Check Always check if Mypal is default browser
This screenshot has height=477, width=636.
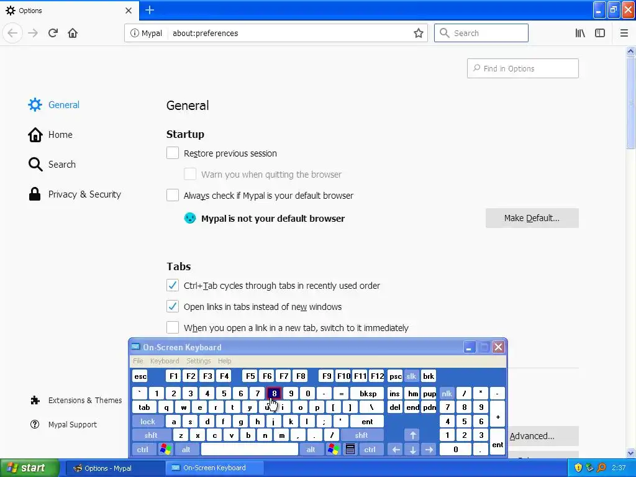point(173,195)
